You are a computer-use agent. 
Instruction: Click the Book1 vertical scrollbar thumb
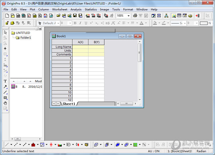click(x=139, y=53)
